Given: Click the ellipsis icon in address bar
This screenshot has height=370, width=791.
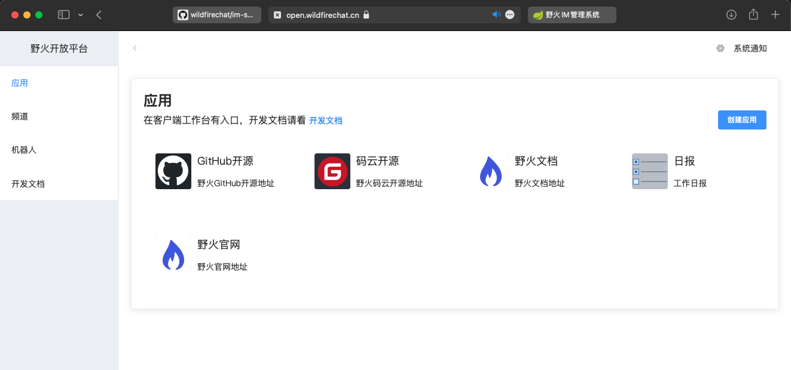Looking at the screenshot, I should click(510, 15).
